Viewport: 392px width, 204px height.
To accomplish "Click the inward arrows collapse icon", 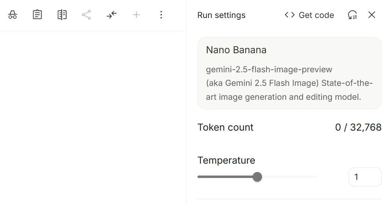I will tap(112, 15).
